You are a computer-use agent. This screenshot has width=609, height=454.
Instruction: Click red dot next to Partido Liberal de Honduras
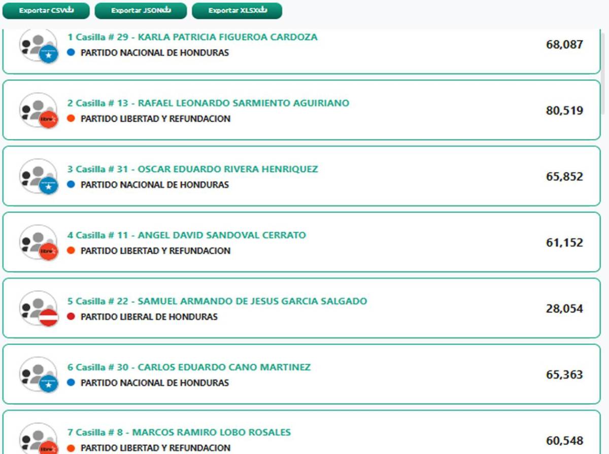click(x=71, y=317)
